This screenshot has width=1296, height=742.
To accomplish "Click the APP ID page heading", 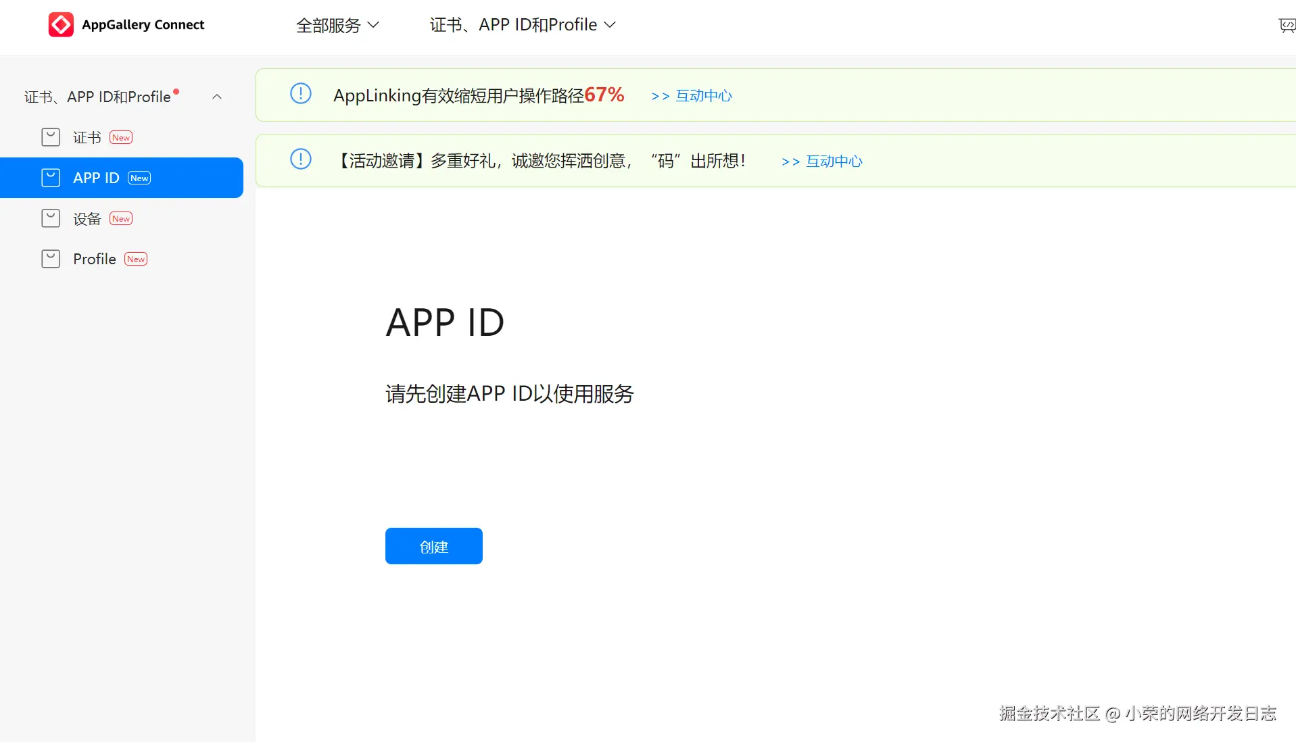I will point(446,322).
